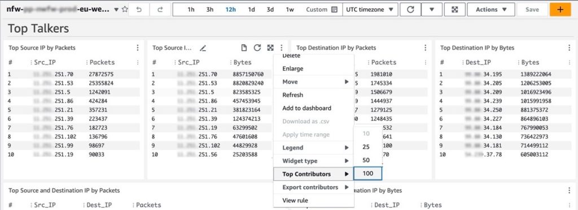Add a widget with the orange plus button

pos(561,10)
